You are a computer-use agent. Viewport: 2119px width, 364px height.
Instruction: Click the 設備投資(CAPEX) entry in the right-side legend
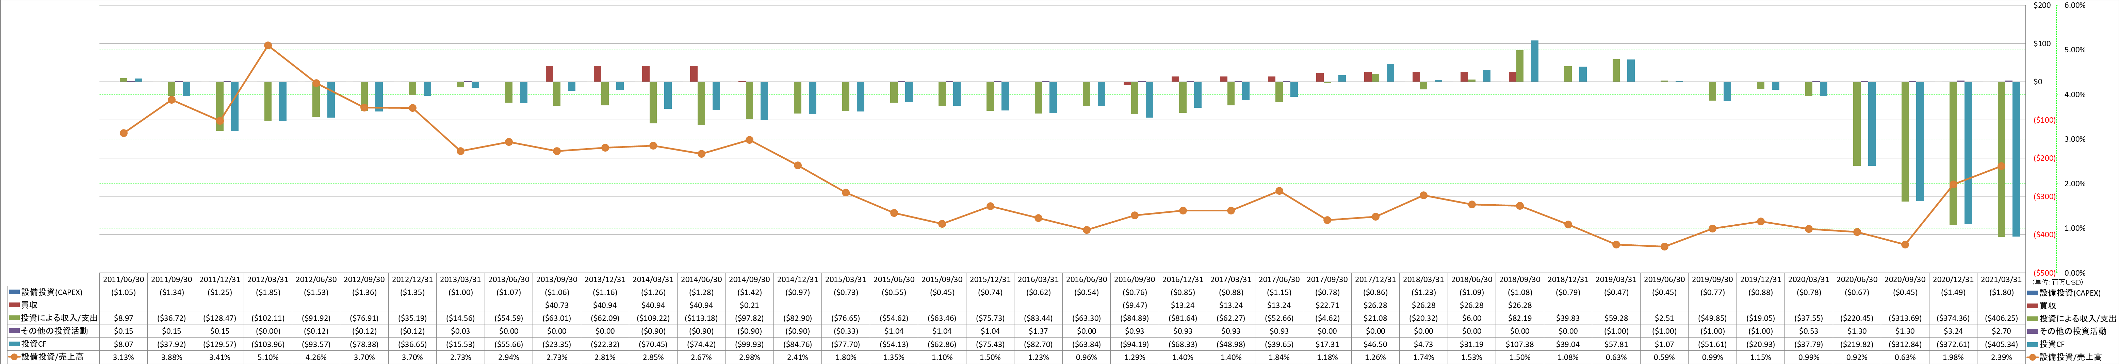(x=2070, y=293)
